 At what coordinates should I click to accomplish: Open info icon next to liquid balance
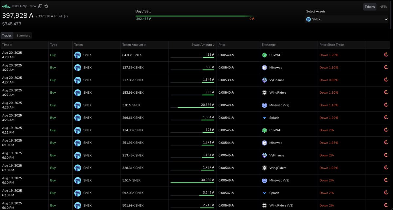[66, 16]
